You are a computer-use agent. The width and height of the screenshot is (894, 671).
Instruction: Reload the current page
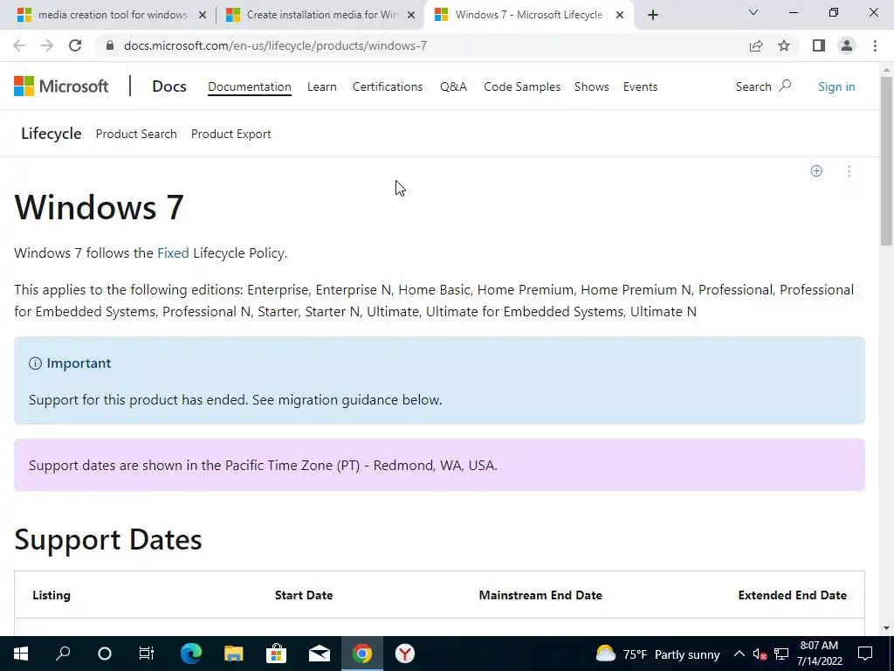tap(75, 45)
